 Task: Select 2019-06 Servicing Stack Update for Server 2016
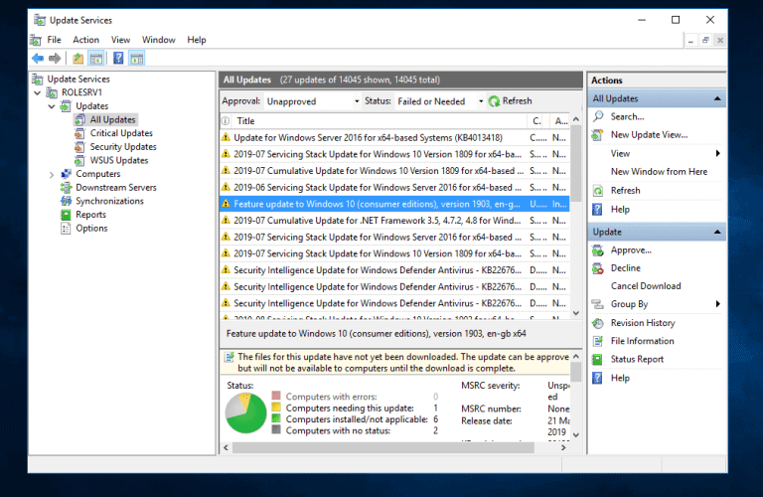click(x=394, y=188)
